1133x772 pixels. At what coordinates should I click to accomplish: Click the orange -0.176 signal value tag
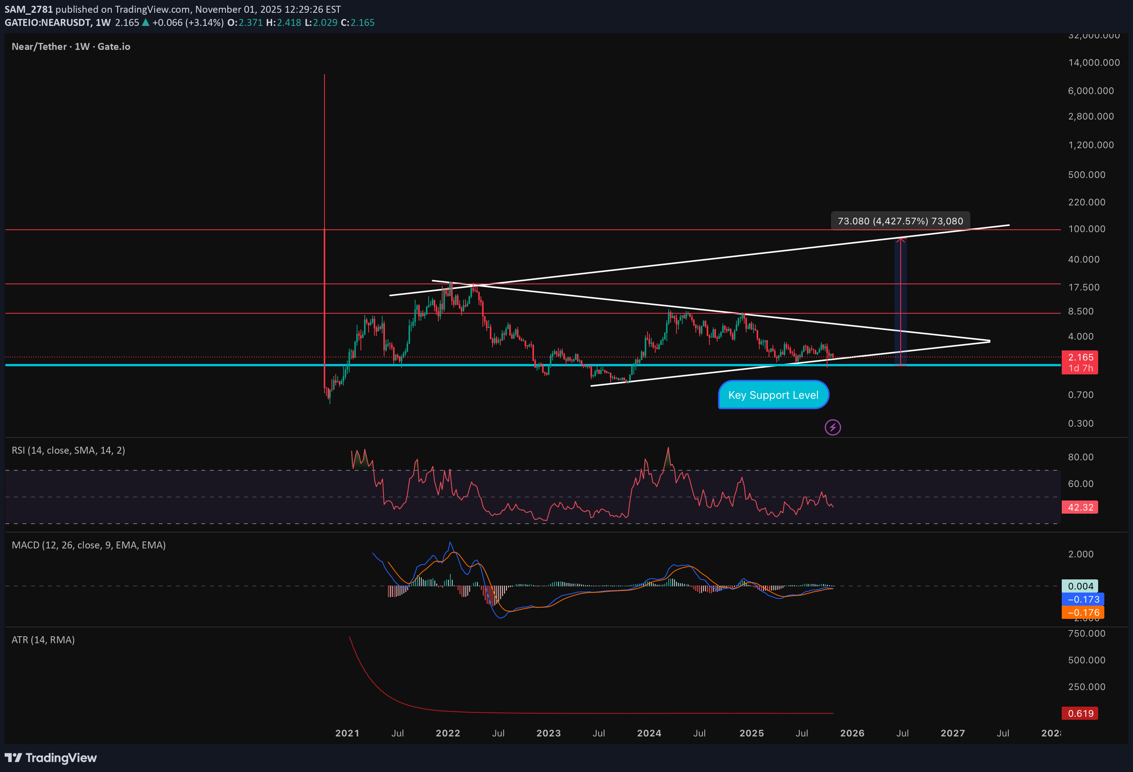coord(1083,613)
